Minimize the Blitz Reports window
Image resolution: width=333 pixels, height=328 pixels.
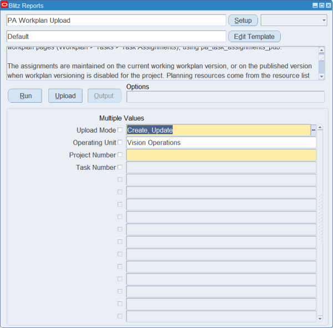coord(315,6)
